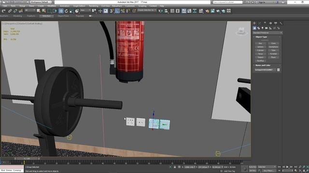Toggle the Spinner Snap button
This screenshot has height=173, width=309.
coord(128,11)
